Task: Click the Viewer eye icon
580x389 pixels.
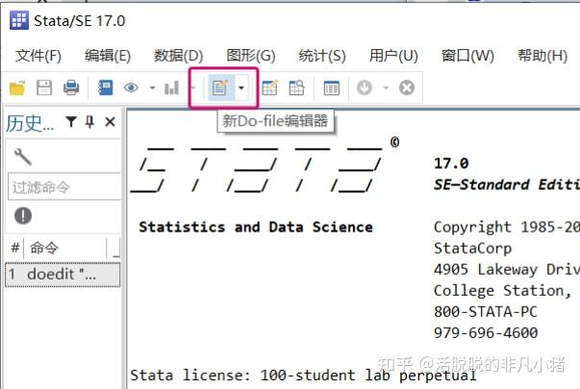Action: [132, 87]
